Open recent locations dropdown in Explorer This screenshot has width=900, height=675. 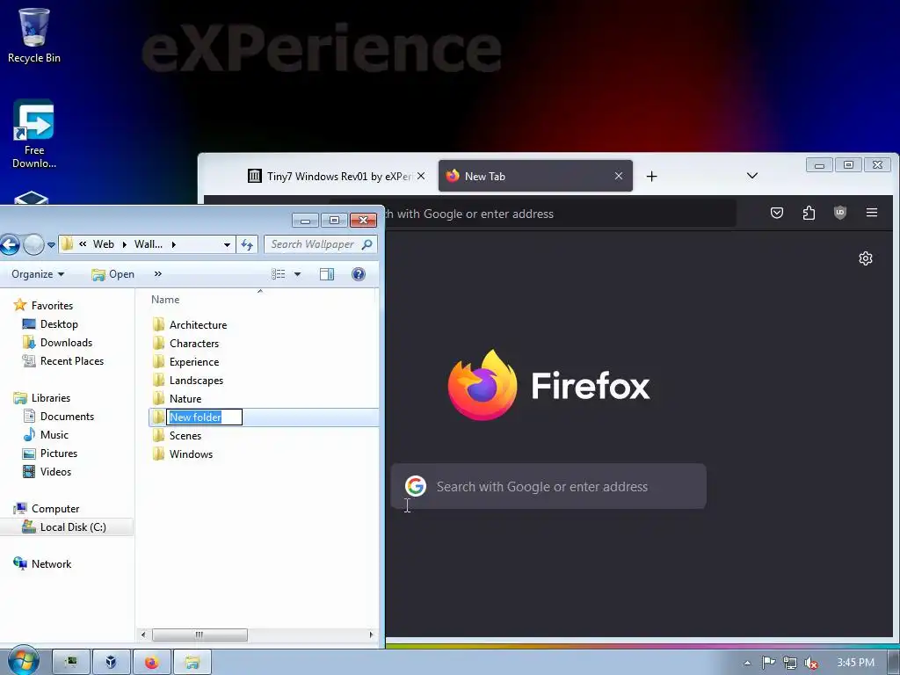(x=51, y=245)
